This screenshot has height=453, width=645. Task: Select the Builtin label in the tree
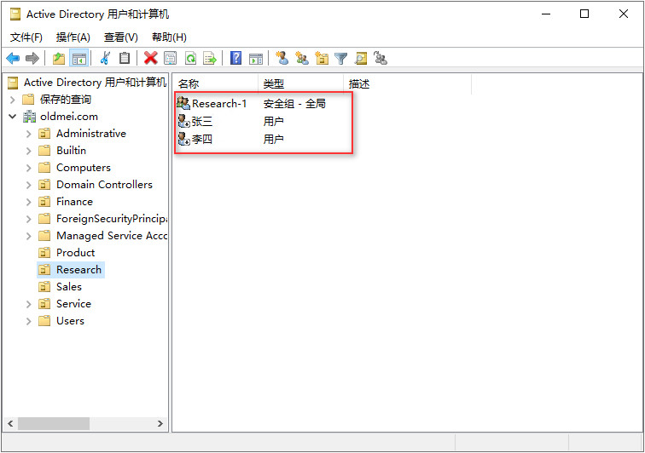(71, 151)
